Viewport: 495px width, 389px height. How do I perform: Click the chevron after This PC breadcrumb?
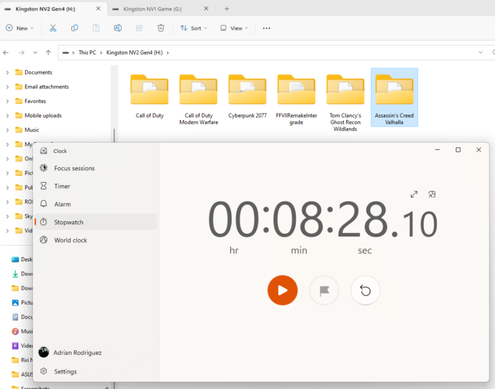click(101, 53)
